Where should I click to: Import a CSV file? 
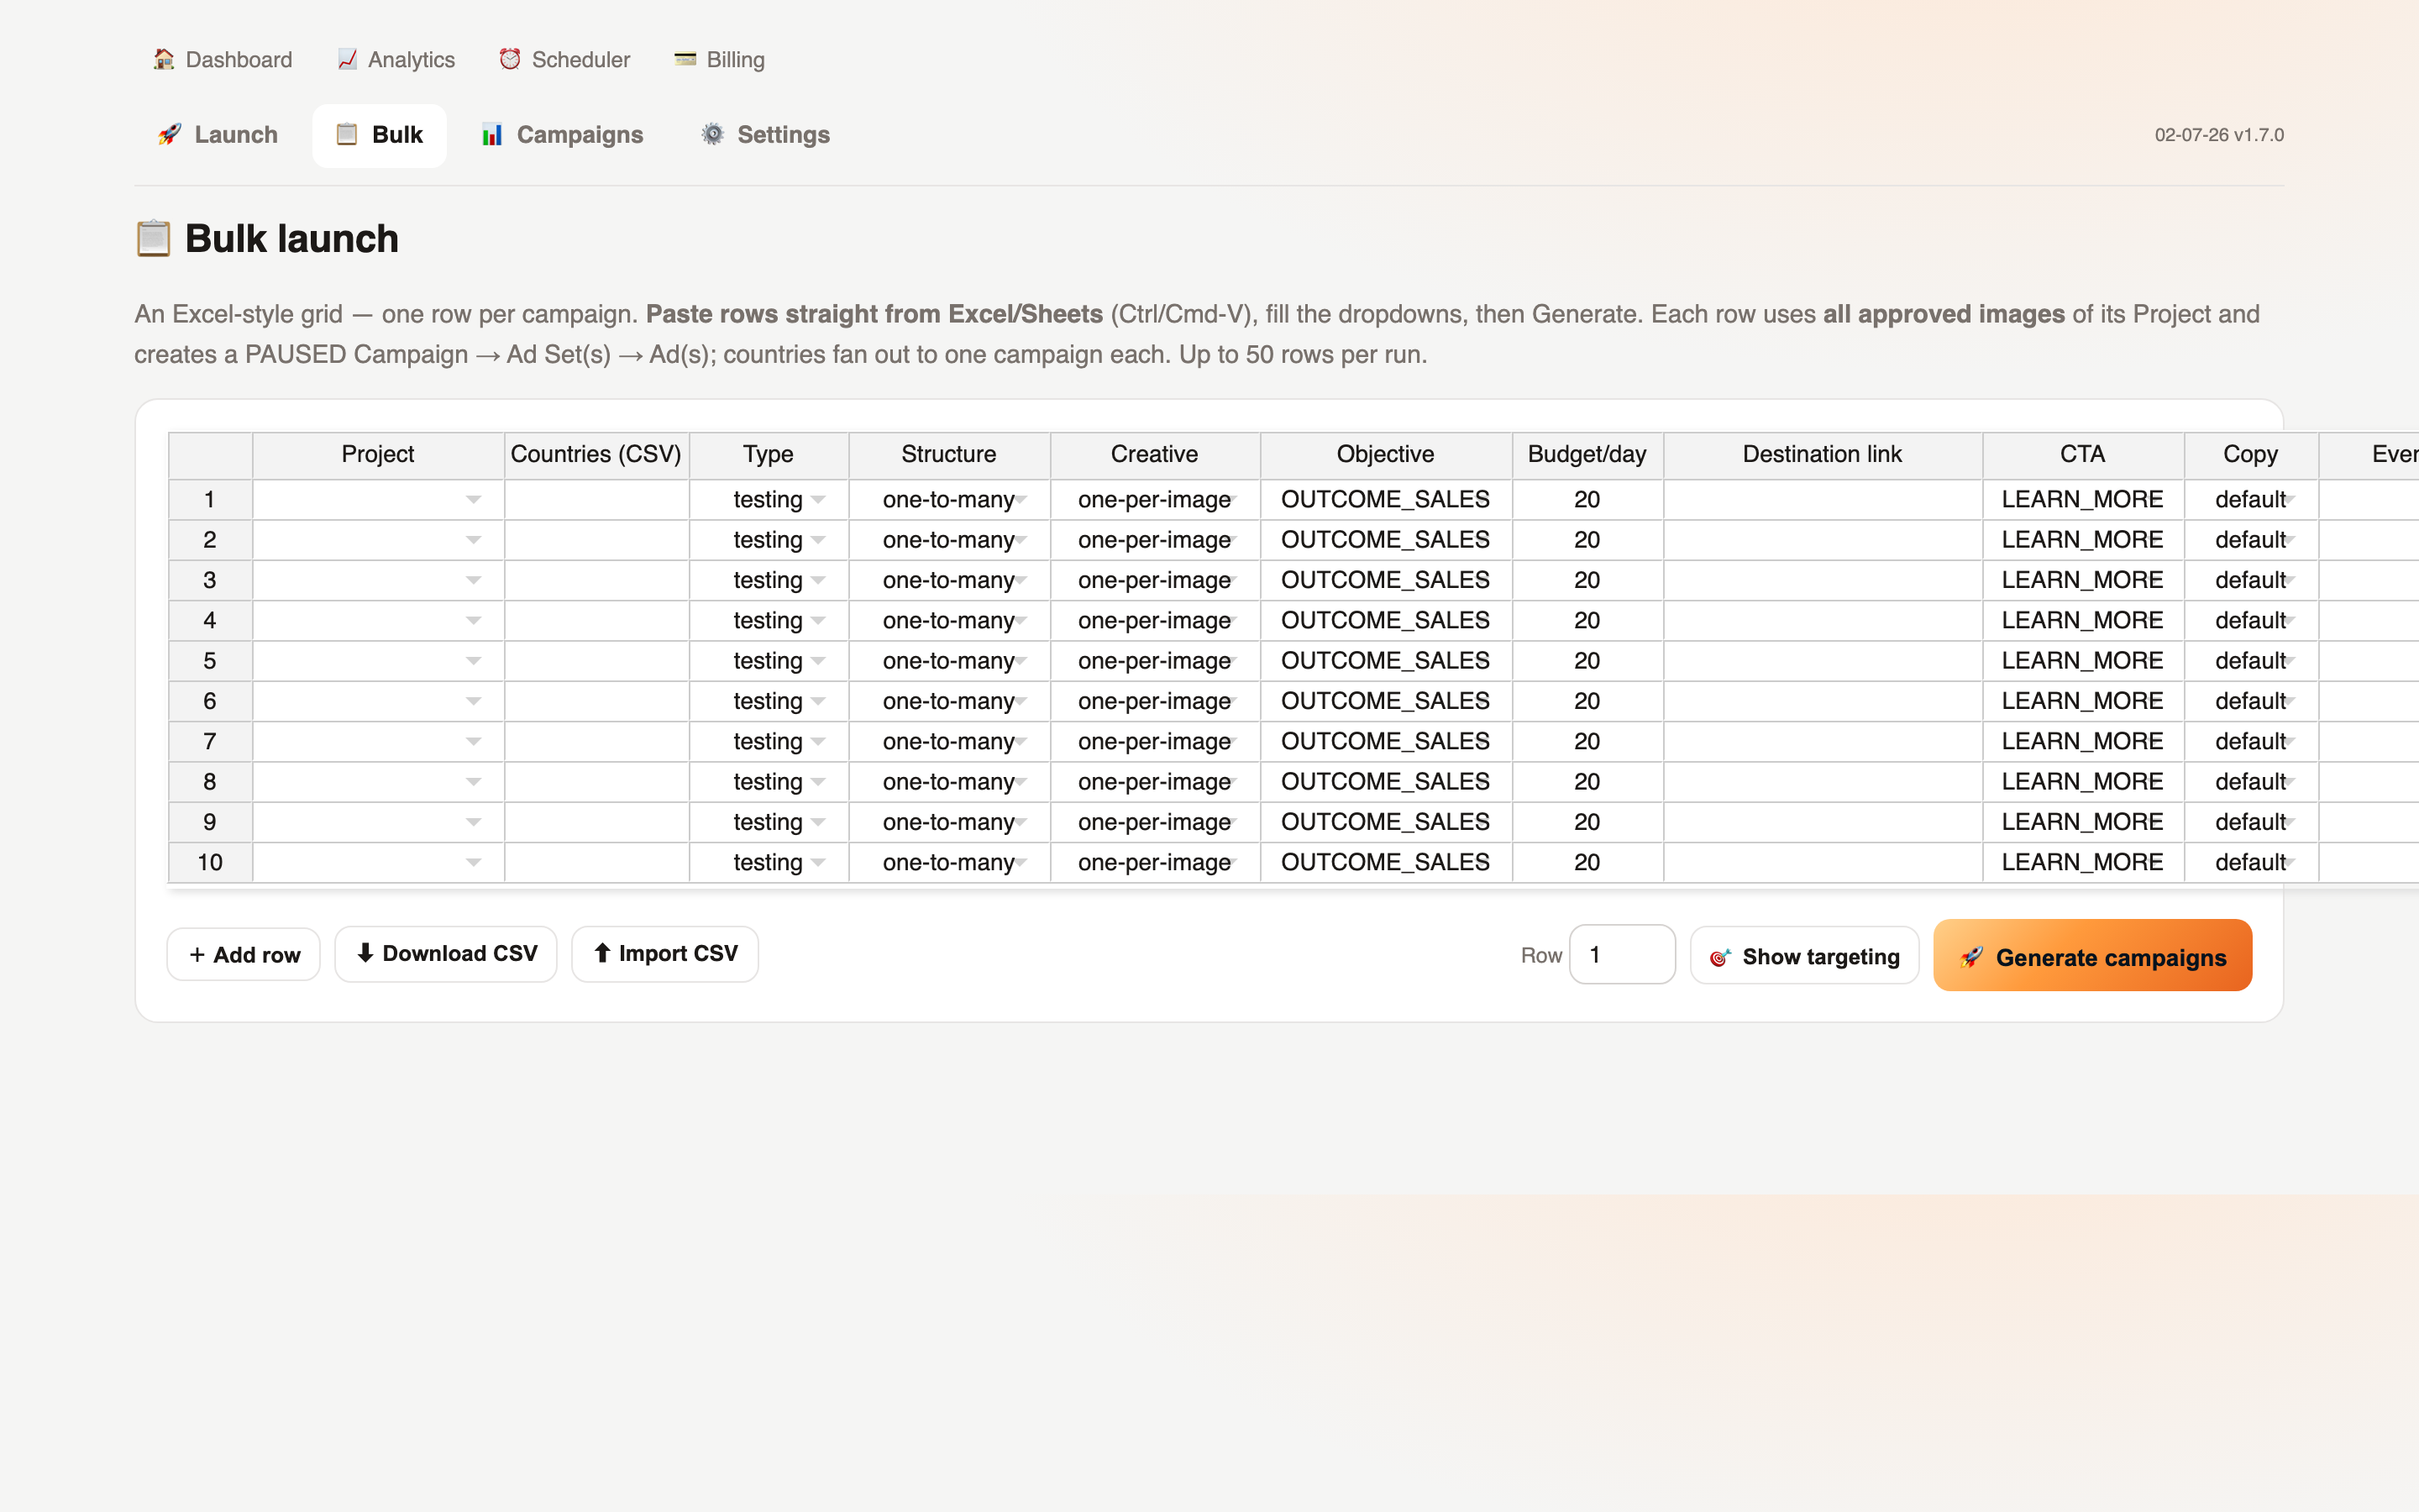pyautogui.click(x=664, y=954)
